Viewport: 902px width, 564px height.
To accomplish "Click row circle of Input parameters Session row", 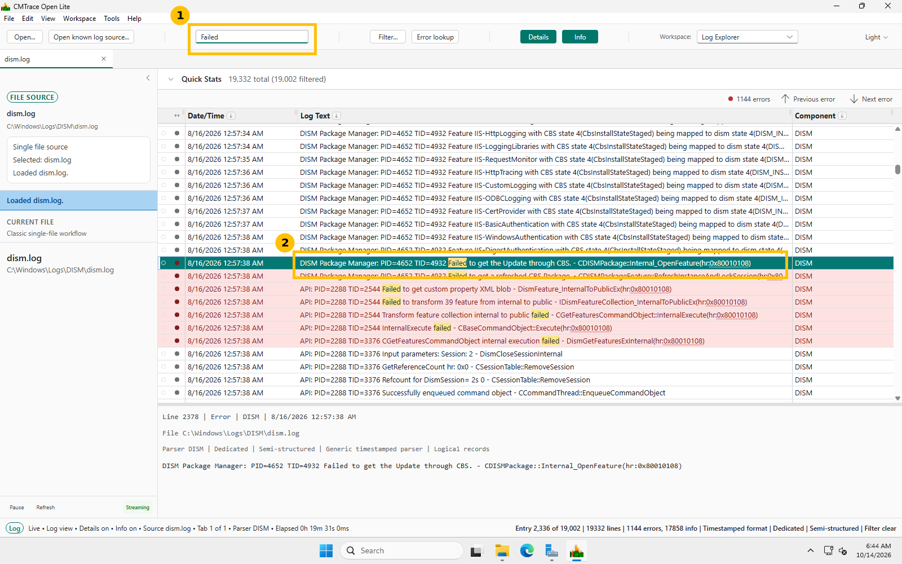I will pyautogui.click(x=163, y=354).
